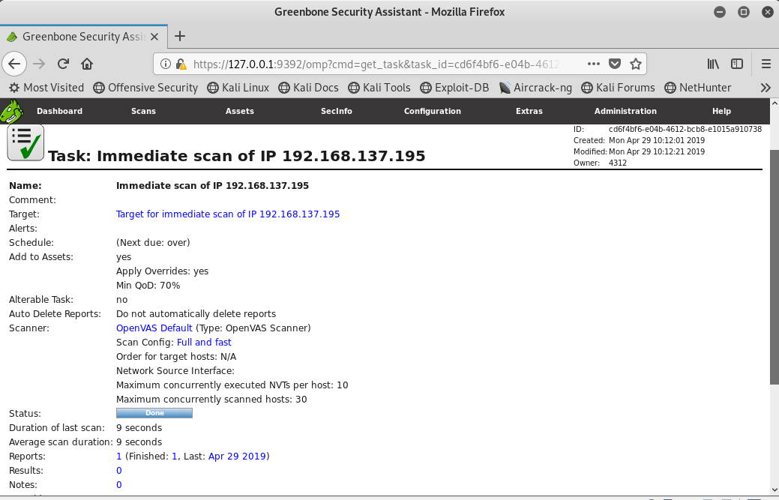Screen dimensions: 779x500
Task: Open the Full and fast scan config
Action: tap(204, 343)
